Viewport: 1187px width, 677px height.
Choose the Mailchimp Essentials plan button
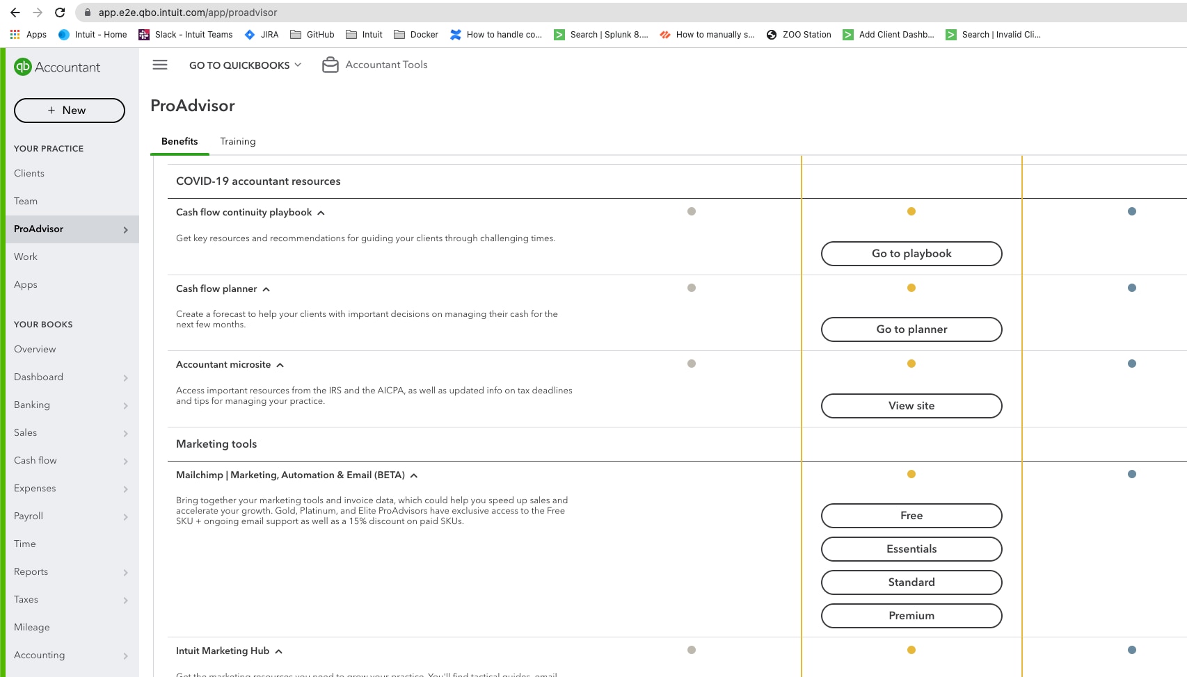pos(911,549)
